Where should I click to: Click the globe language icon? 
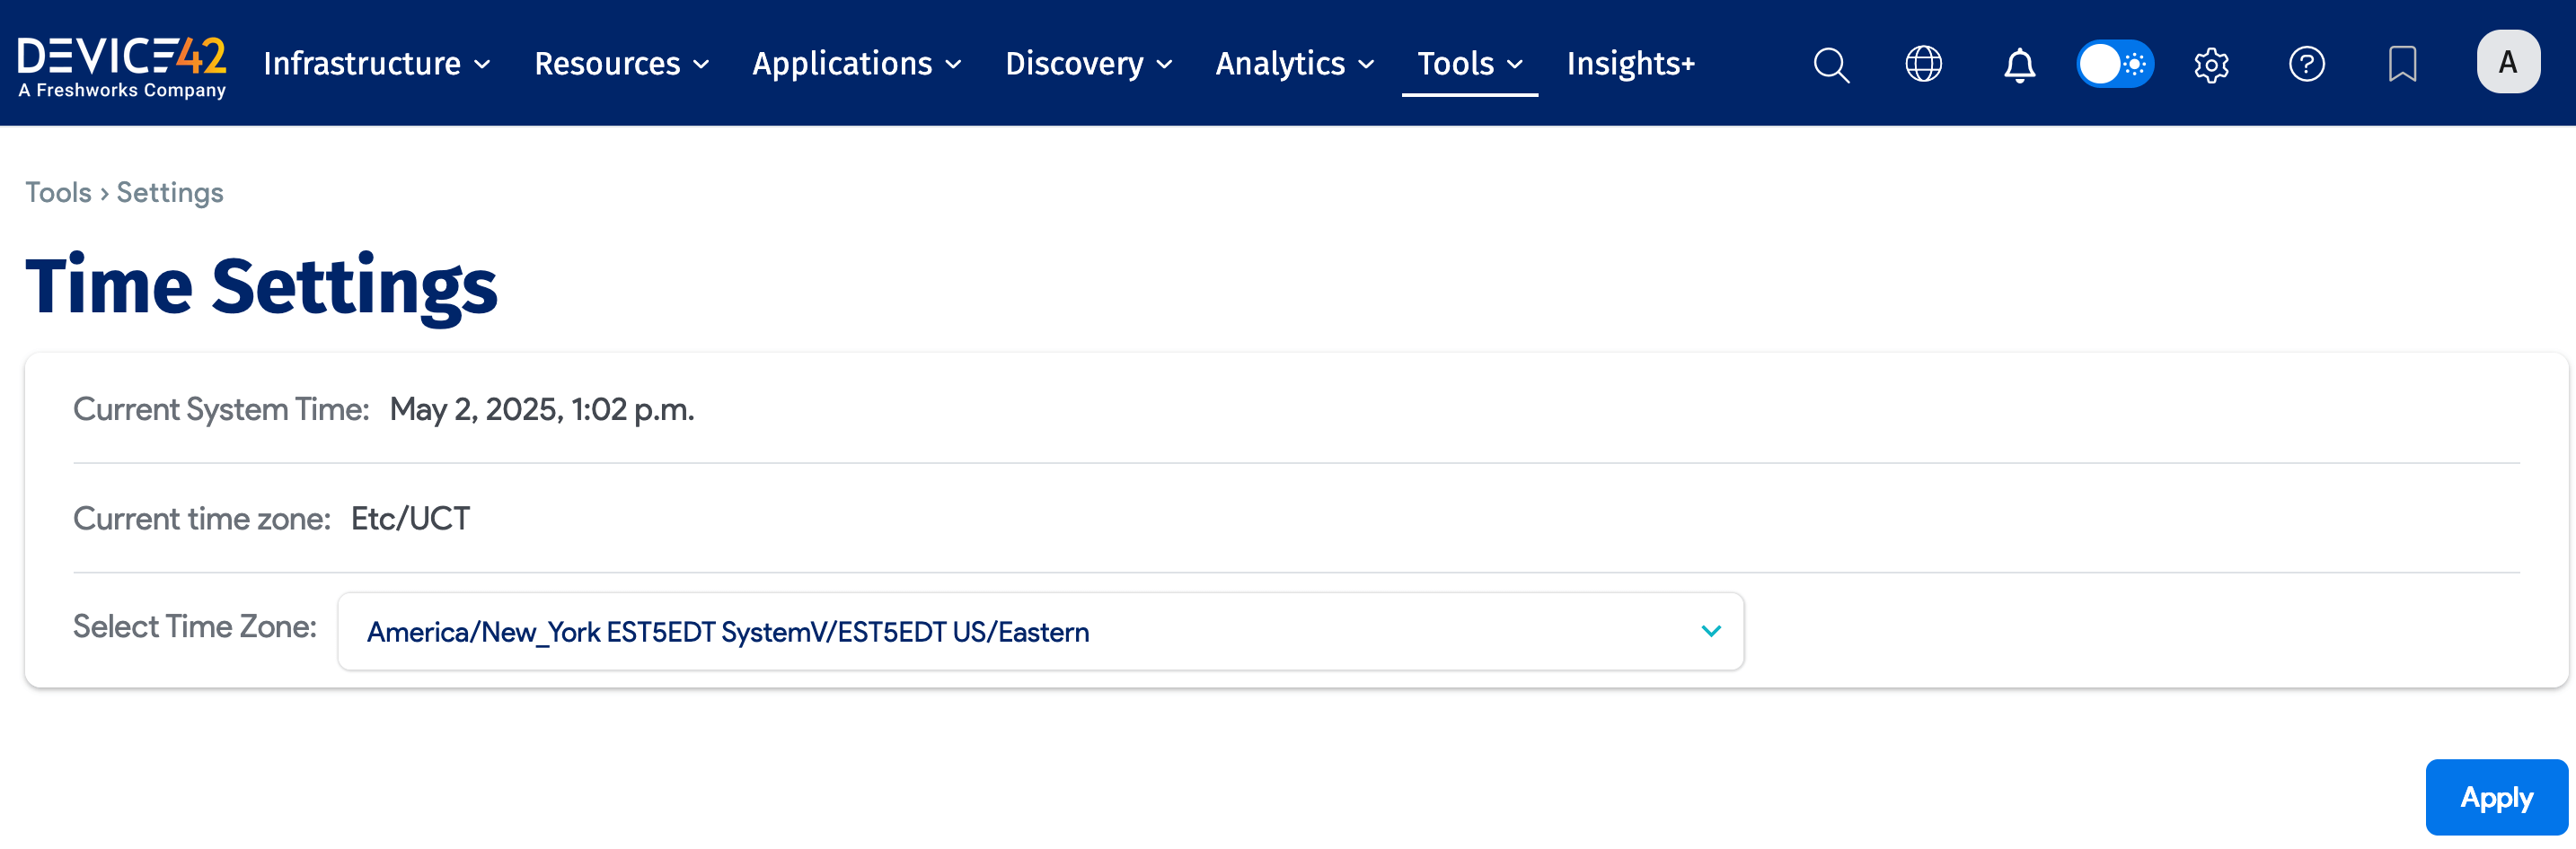click(1923, 64)
